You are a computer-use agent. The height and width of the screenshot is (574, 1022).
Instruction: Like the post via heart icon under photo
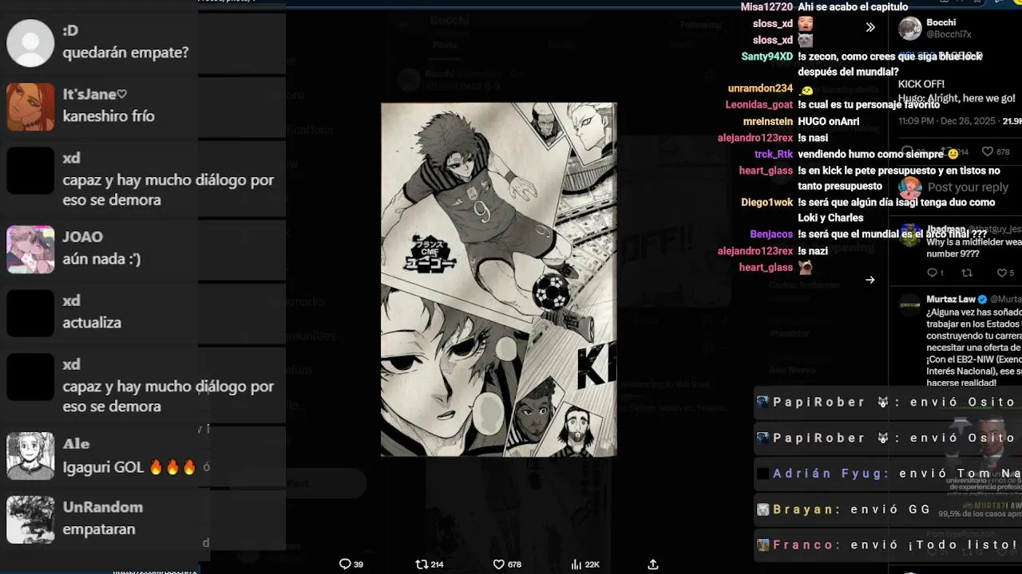coord(498,564)
